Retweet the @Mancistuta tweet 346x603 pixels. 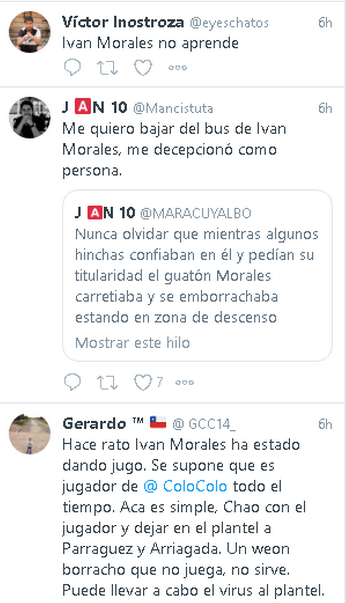(107, 382)
